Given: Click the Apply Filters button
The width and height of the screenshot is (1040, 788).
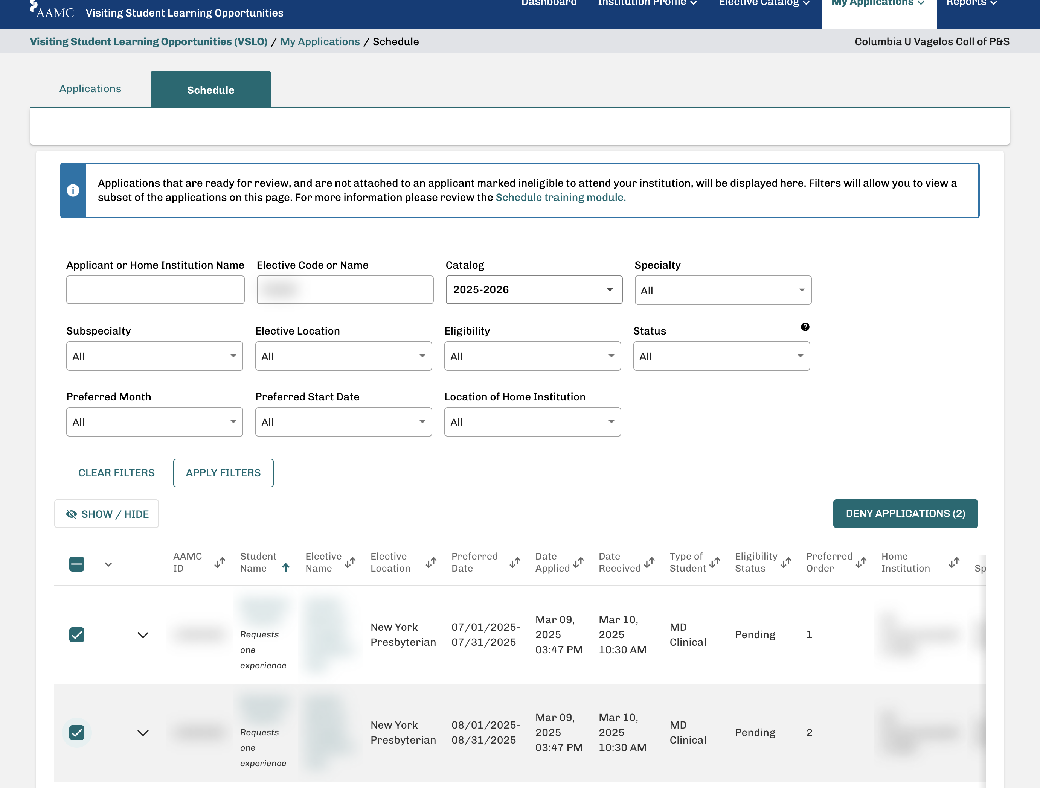Looking at the screenshot, I should click(223, 473).
